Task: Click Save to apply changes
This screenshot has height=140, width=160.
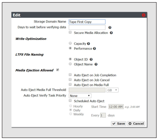Action: click(119, 124)
